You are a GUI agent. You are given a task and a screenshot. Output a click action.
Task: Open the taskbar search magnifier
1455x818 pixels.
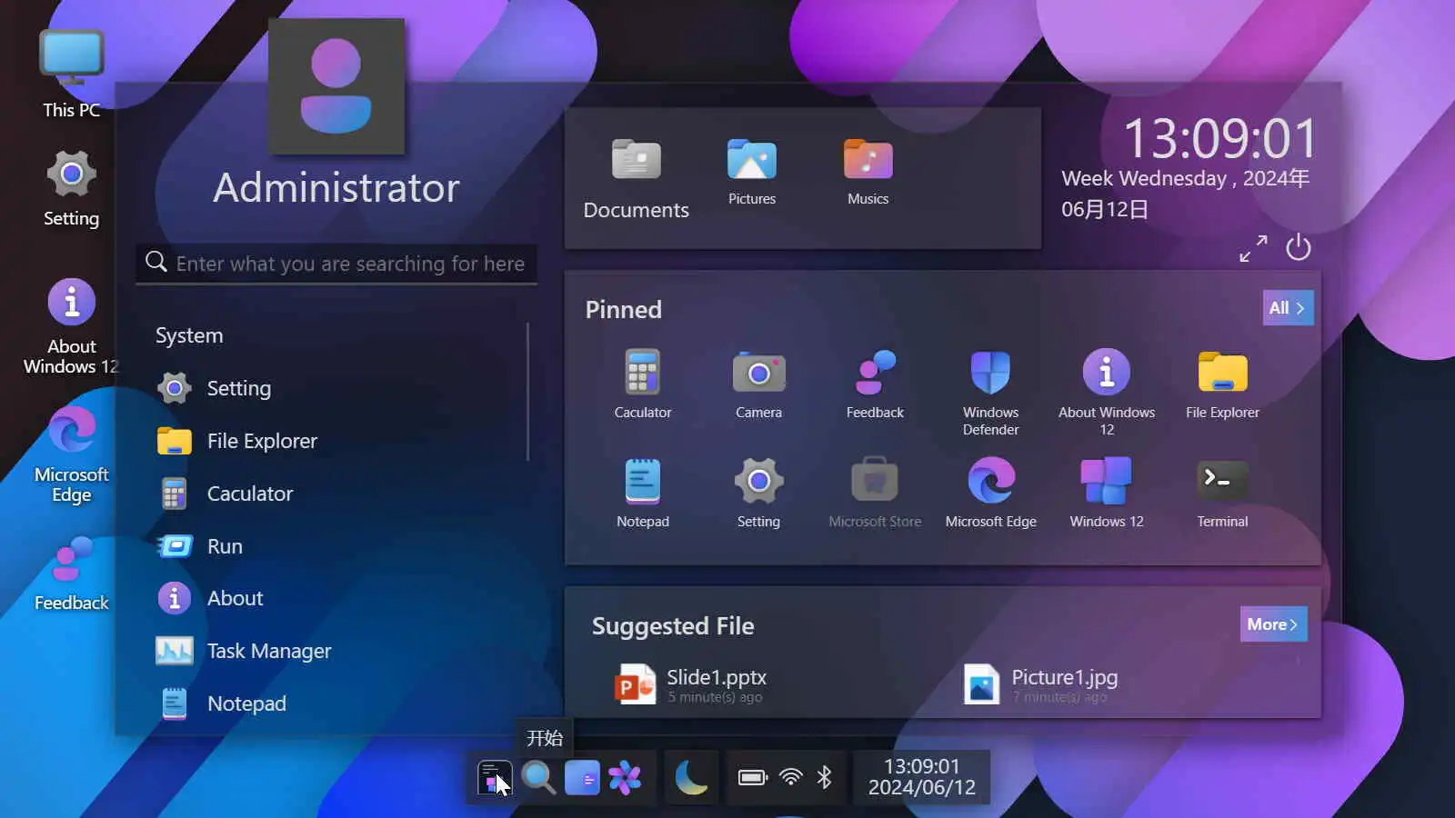pyautogui.click(x=538, y=778)
